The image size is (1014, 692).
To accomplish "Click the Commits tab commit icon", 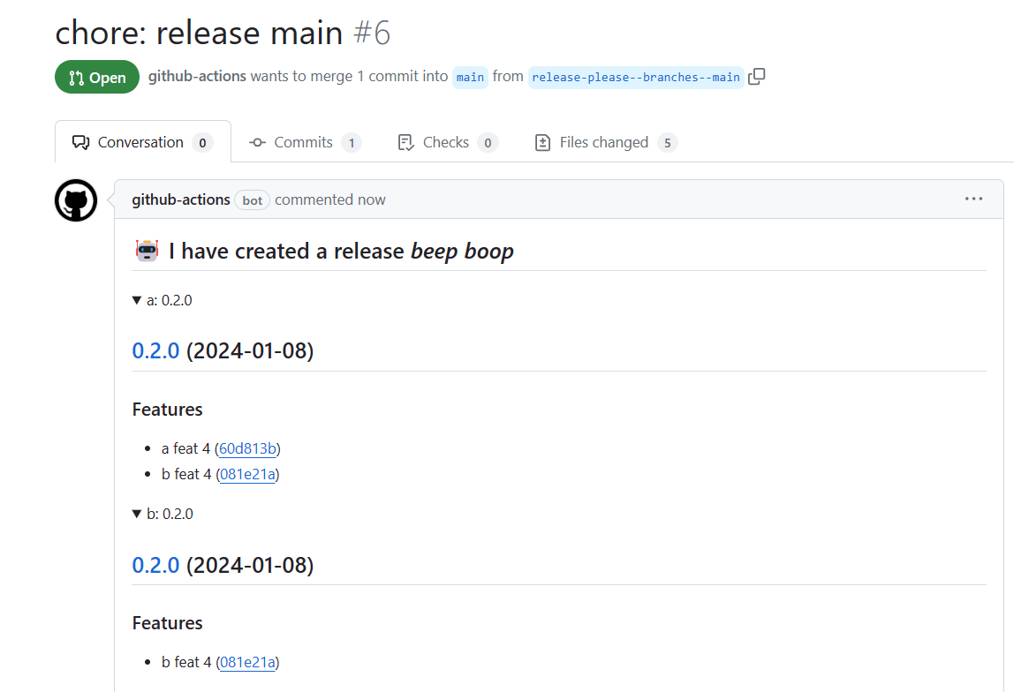I will [x=257, y=142].
